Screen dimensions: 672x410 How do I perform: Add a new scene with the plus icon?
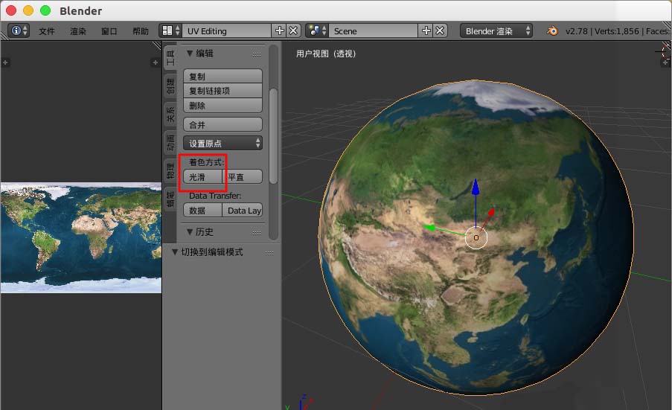point(426,31)
